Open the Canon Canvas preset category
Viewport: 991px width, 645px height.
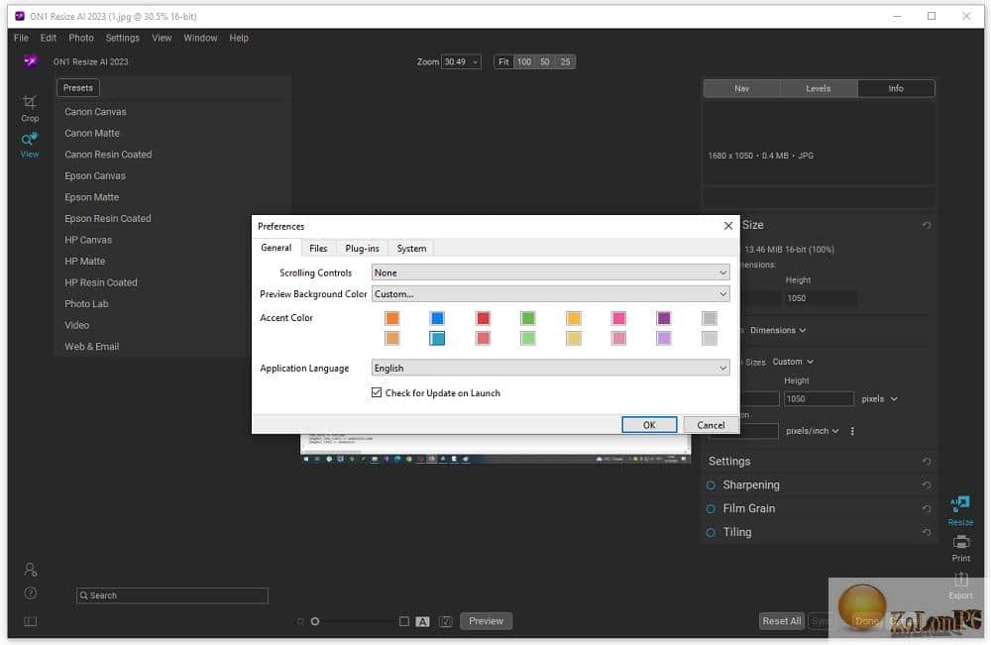[95, 112]
